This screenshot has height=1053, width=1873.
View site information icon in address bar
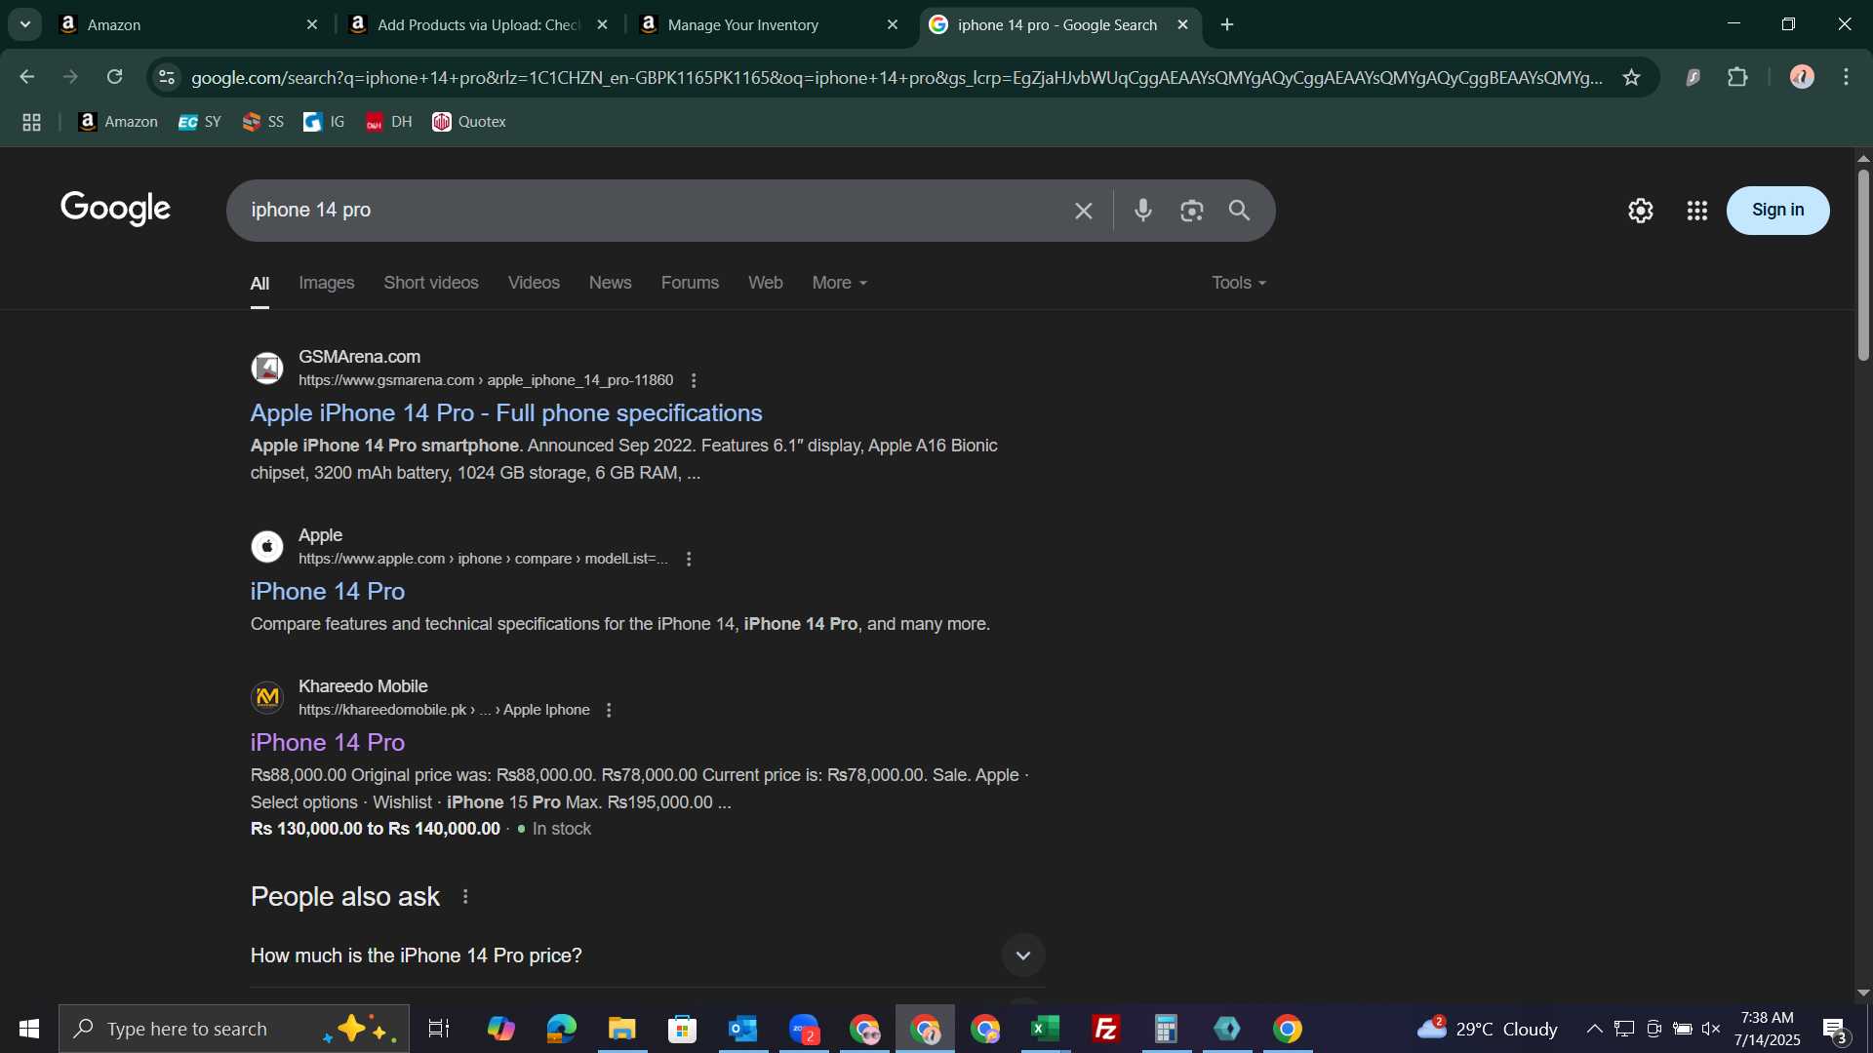pyautogui.click(x=167, y=77)
